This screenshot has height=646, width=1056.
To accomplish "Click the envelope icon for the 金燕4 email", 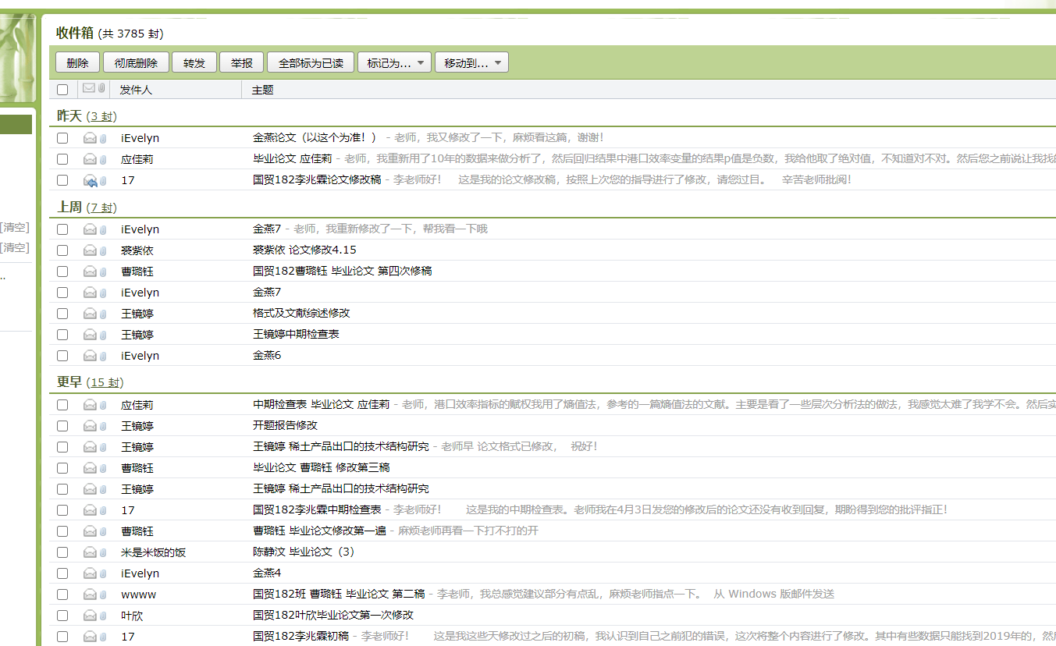I will pos(90,573).
